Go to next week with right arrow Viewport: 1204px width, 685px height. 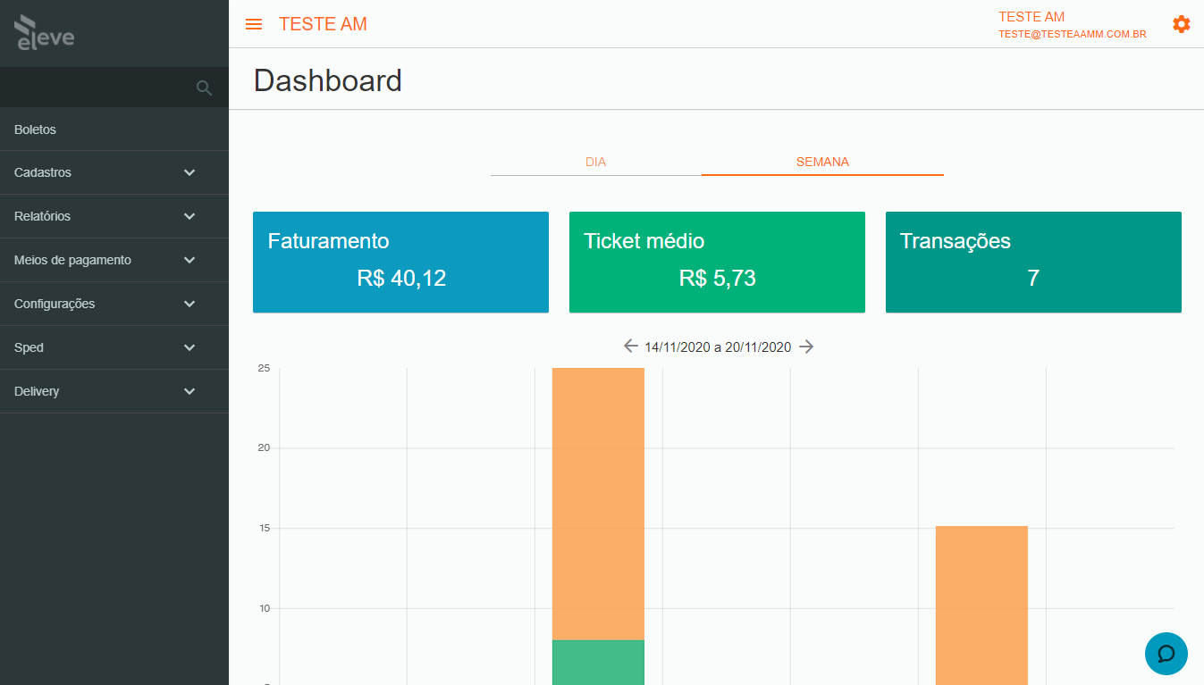point(806,347)
